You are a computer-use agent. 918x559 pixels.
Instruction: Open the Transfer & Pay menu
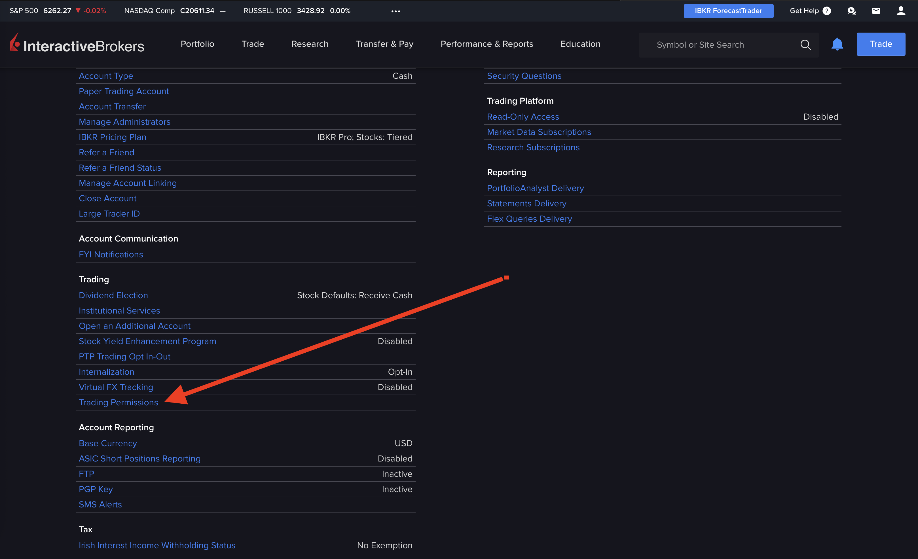pos(384,44)
